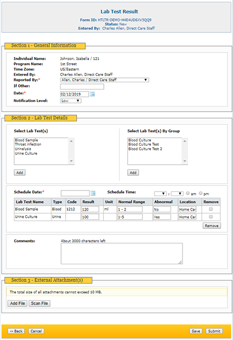Click the Lab Test Name column header
The width and height of the screenshot is (233, 340).
pos(32,202)
